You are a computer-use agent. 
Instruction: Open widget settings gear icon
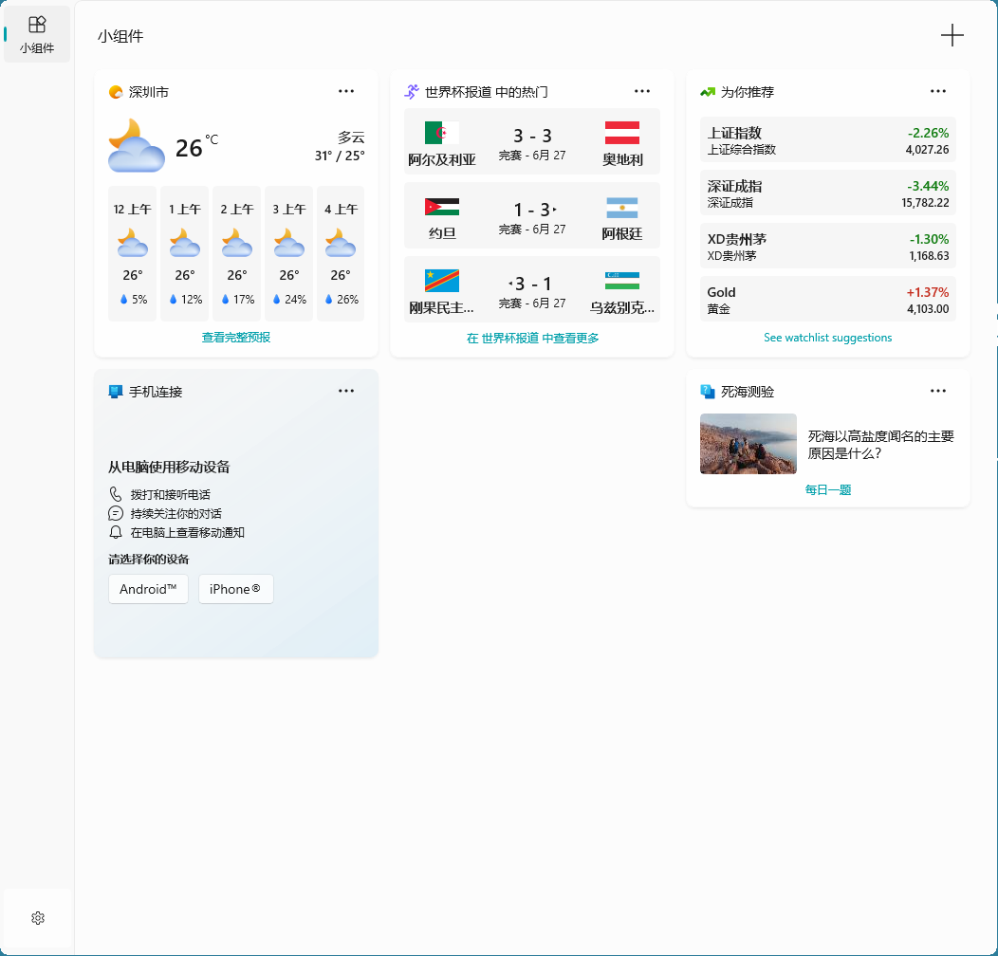[38, 918]
